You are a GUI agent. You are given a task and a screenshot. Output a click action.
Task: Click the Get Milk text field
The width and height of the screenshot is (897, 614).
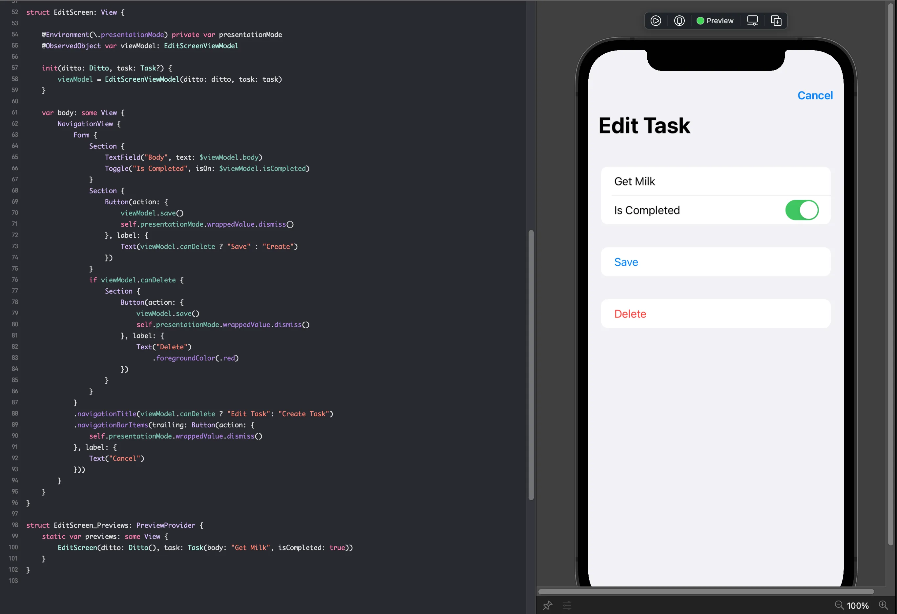point(715,181)
